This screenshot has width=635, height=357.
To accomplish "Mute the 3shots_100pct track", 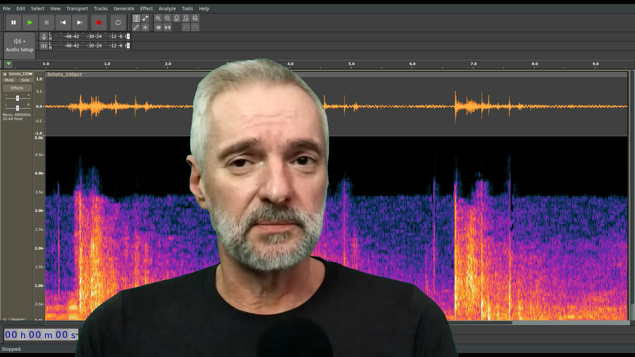I will point(9,80).
